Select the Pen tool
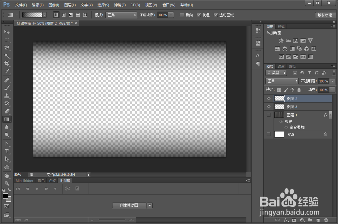This screenshot has height=224, width=338. click(x=7, y=144)
